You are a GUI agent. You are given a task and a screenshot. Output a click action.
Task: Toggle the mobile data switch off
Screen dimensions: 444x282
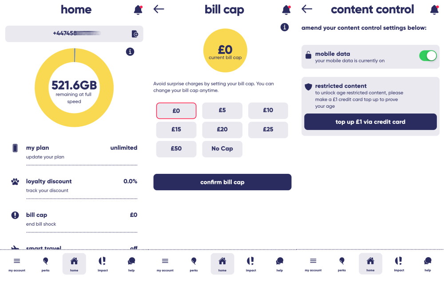[428, 56]
